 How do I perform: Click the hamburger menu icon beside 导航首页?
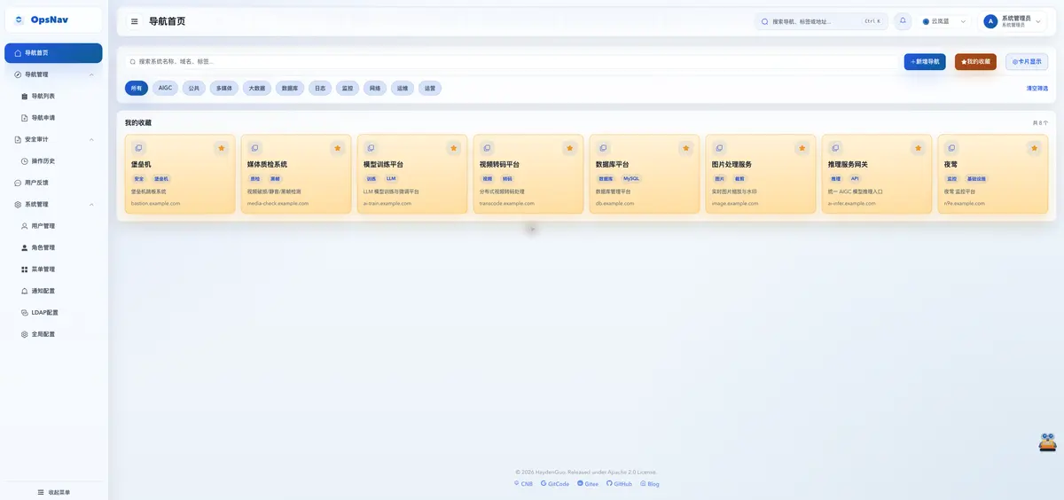click(134, 21)
